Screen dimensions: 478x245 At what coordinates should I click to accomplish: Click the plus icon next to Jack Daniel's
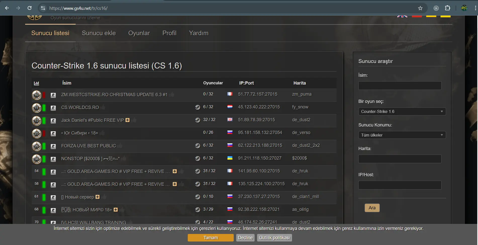tap(127, 120)
